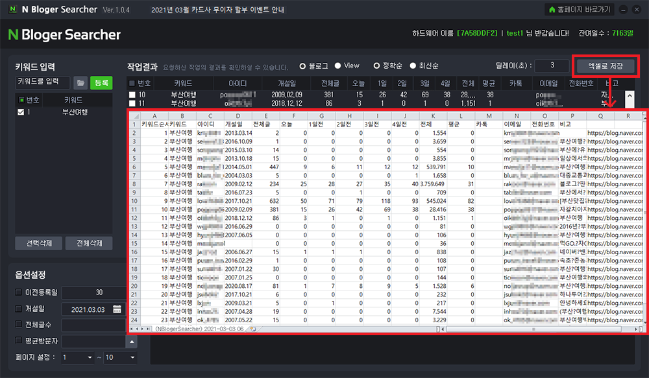
Task: Check the result row number 10 checkbox
Action: pos(132,95)
